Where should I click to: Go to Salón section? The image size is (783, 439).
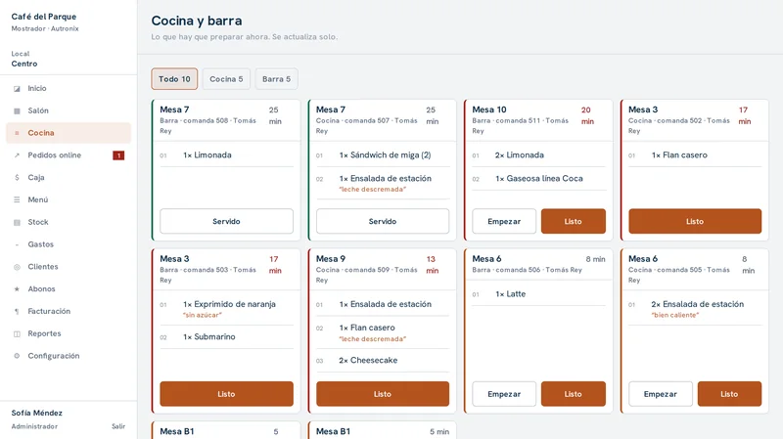(x=69, y=110)
